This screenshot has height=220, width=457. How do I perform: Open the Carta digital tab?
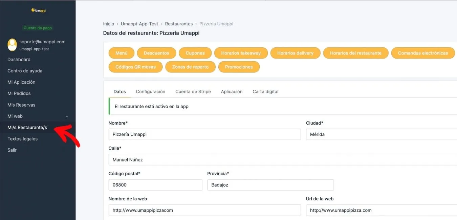click(265, 92)
